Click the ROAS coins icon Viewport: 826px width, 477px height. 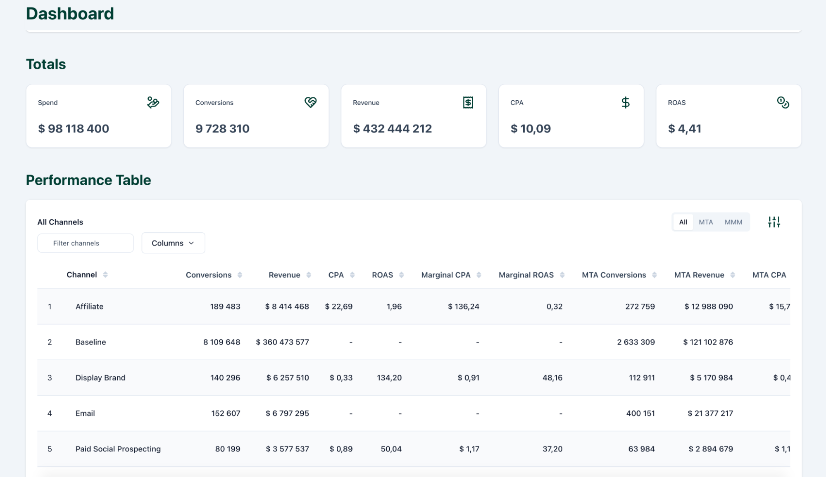783,102
